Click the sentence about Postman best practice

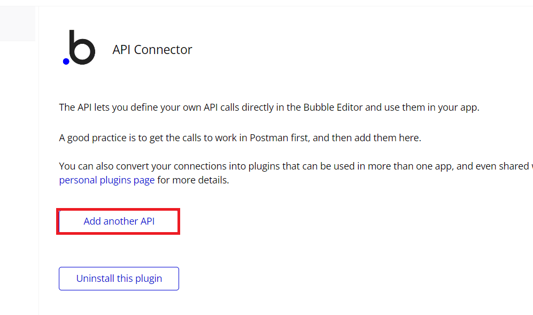click(x=239, y=137)
